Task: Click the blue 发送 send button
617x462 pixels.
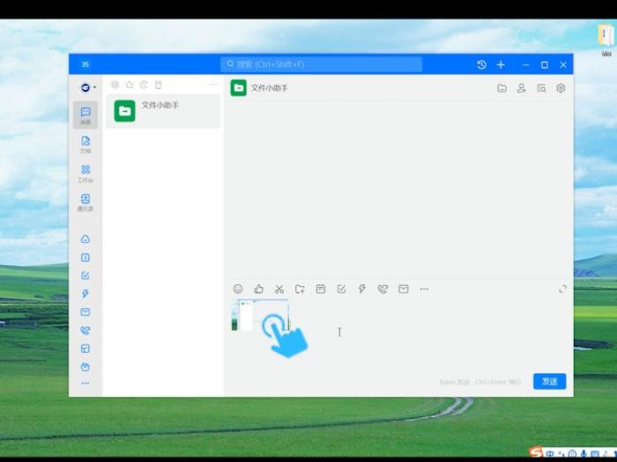Action: (550, 381)
